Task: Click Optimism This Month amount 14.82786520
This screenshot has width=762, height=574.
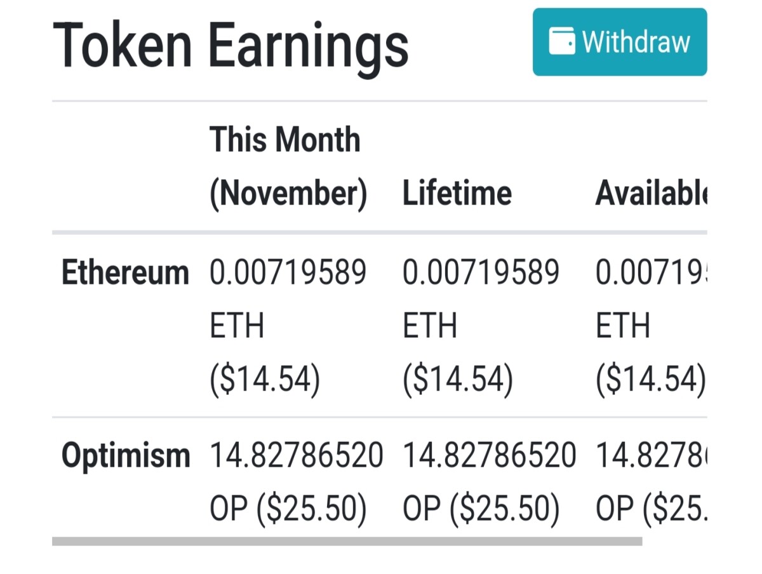Action: 297,455
